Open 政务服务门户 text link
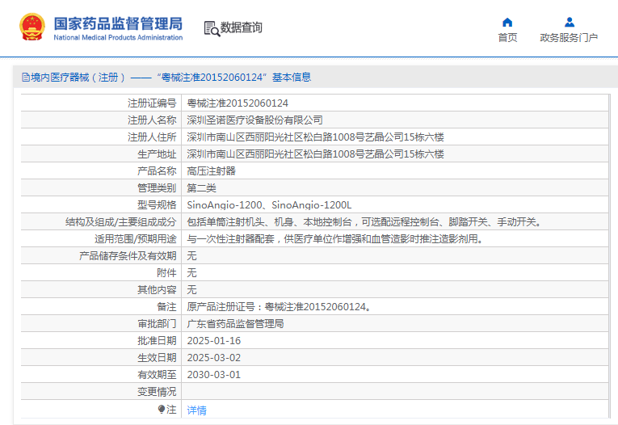The height and width of the screenshot is (425, 618). pos(569,37)
